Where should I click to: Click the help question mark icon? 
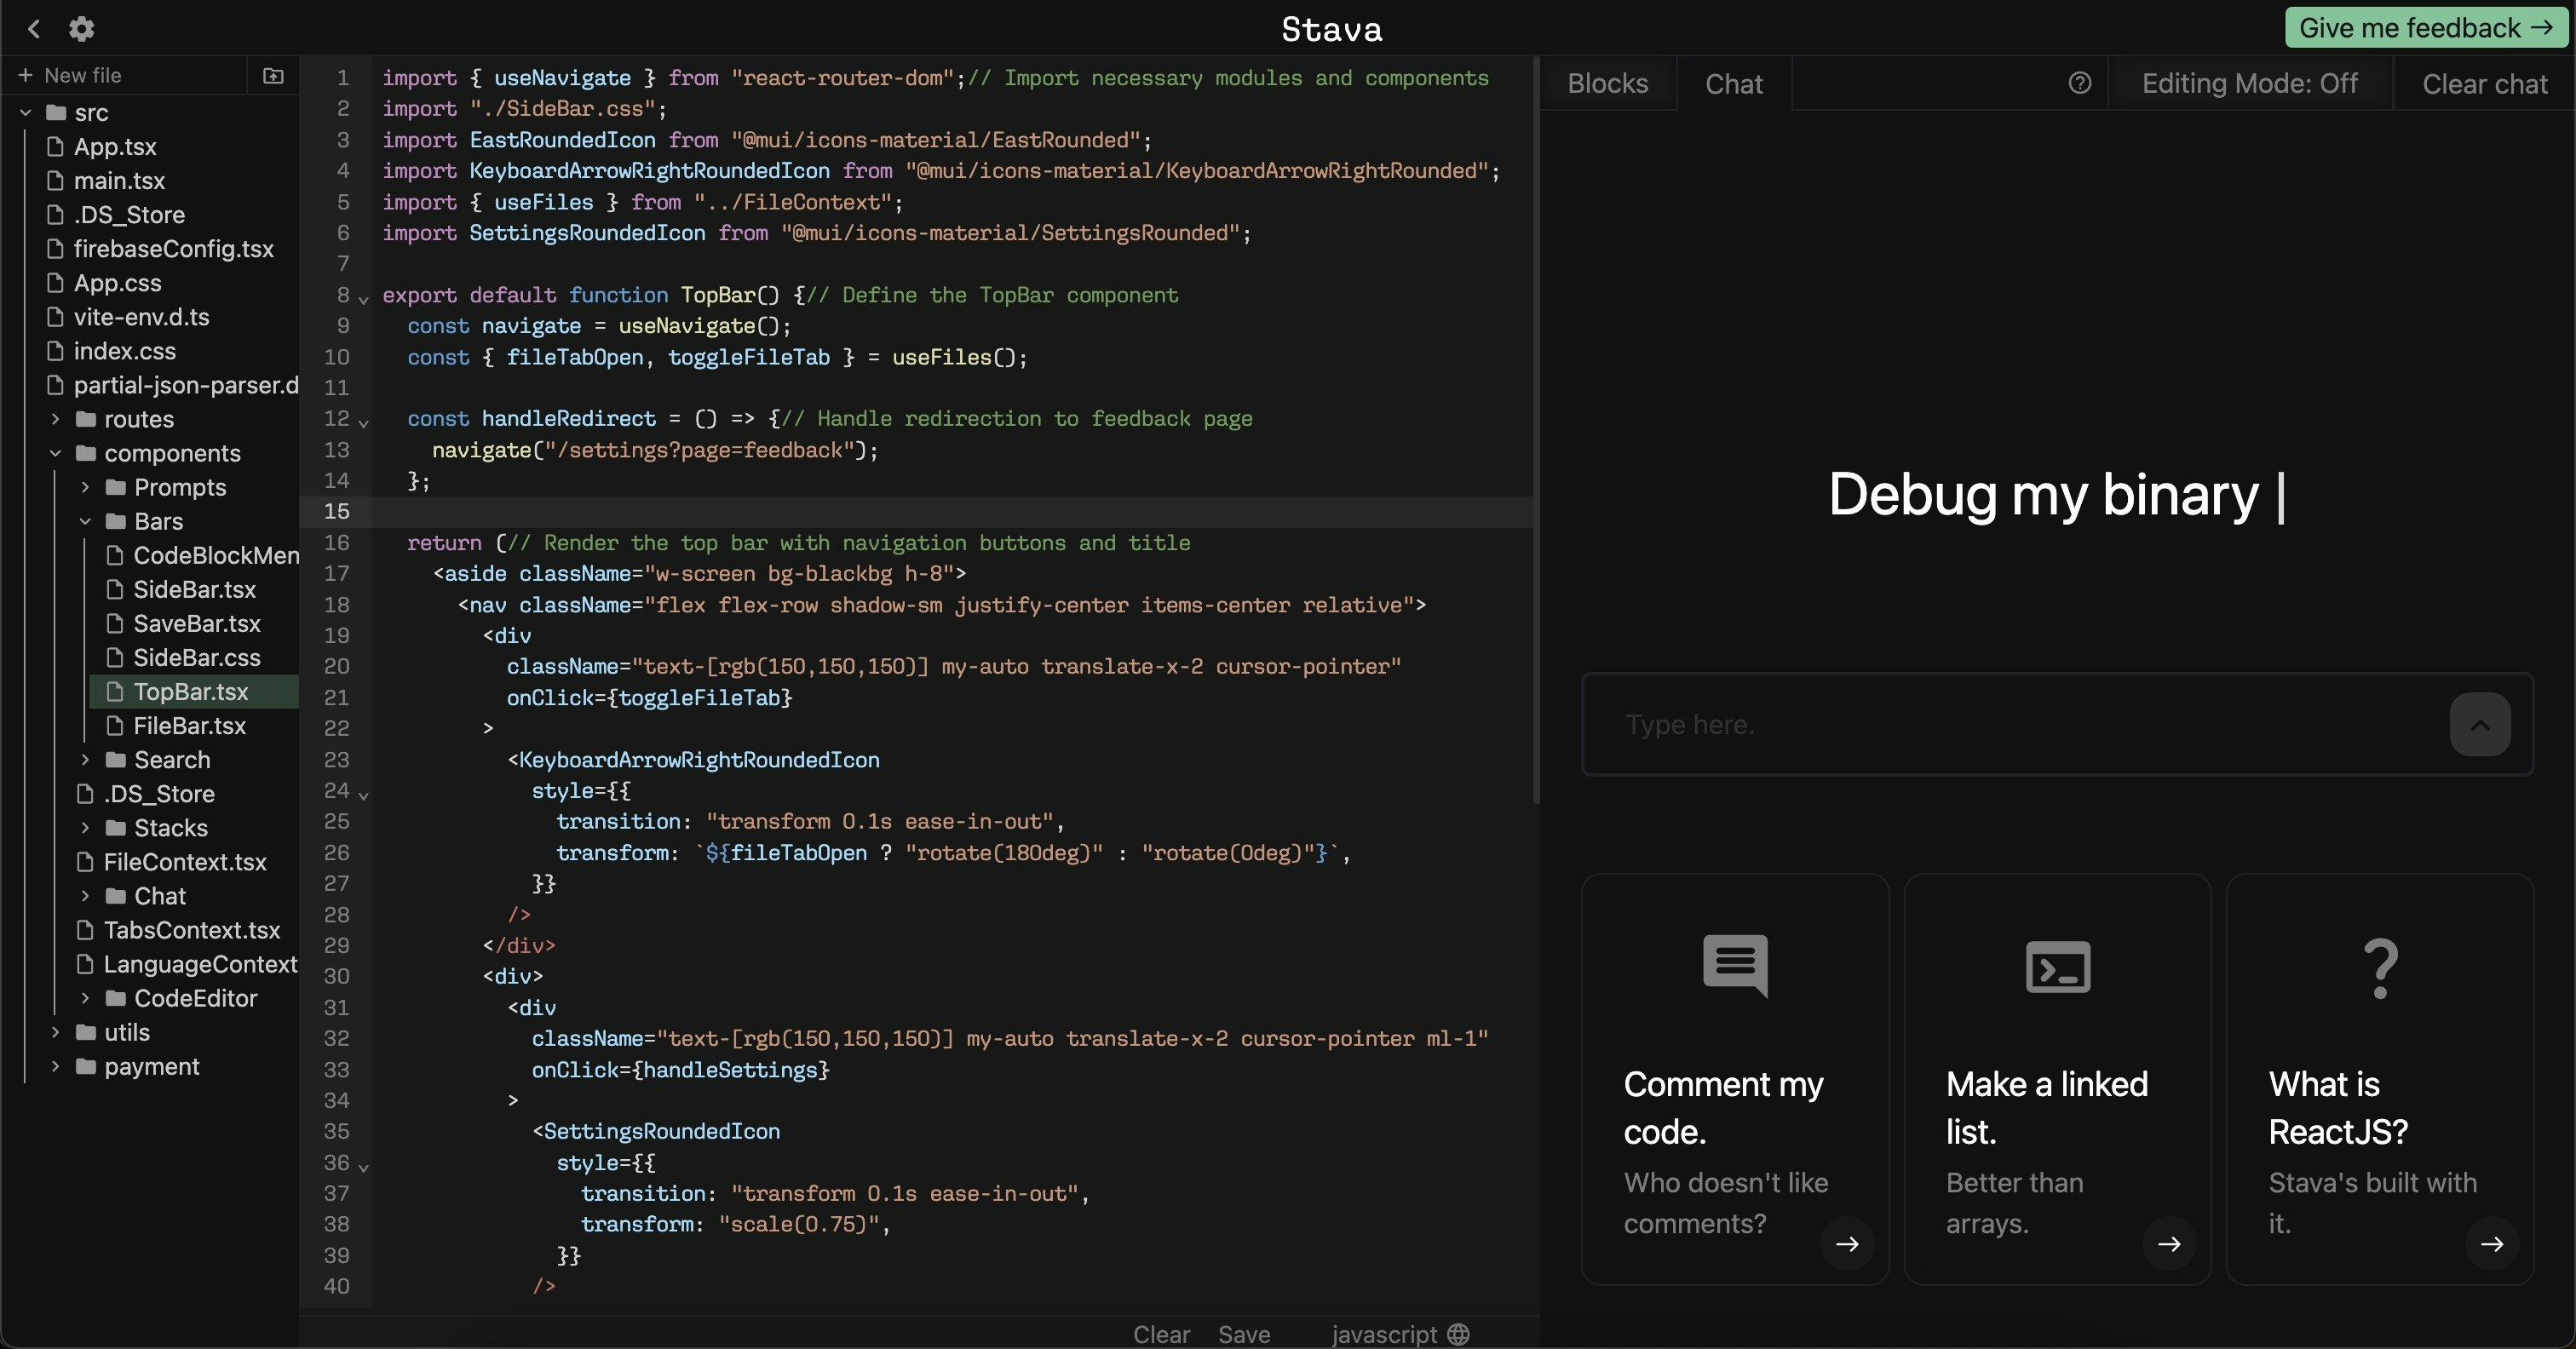click(x=2079, y=83)
